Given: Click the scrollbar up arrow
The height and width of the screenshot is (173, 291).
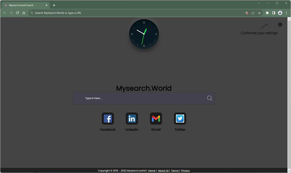Looking at the screenshot, I should tap(289, 19).
